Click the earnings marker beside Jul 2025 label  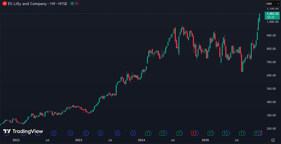pos(241,133)
